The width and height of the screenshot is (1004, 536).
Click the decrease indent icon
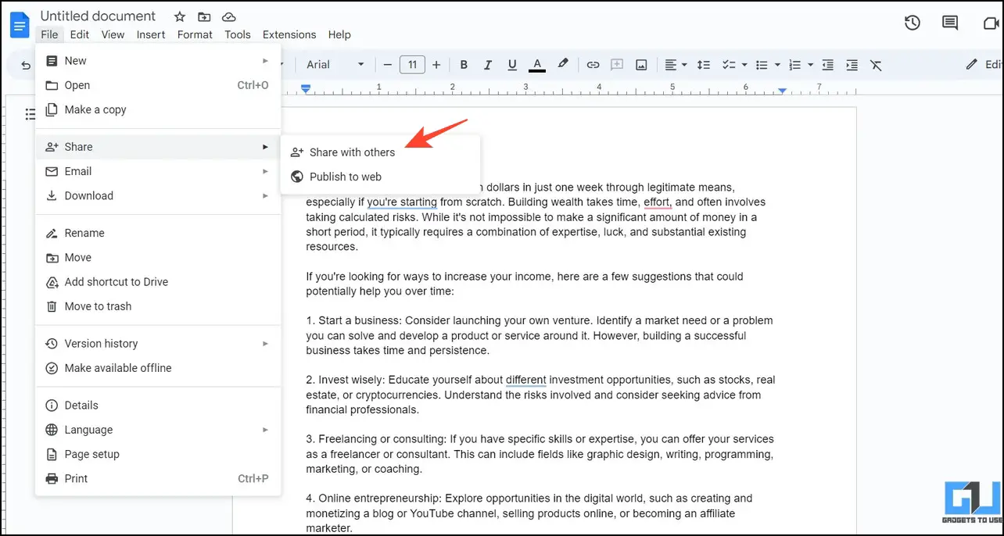pyautogui.click(x=827, y=65)
